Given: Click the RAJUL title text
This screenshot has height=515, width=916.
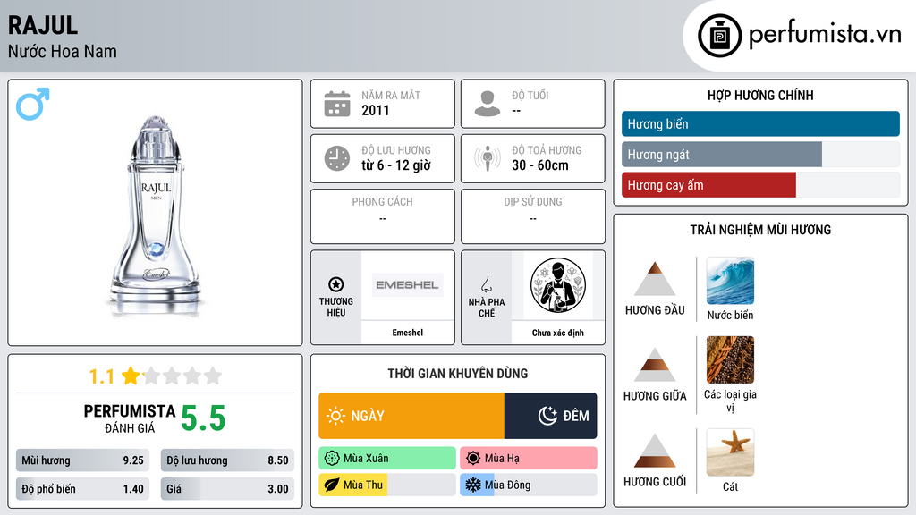Looking at the screenshot, I should coord(43,25).
